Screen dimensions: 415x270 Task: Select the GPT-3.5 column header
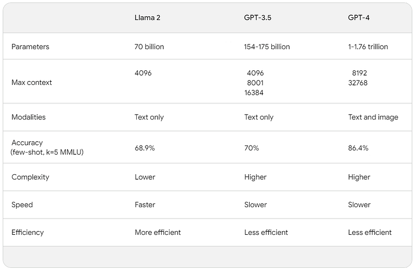(258, 18)
